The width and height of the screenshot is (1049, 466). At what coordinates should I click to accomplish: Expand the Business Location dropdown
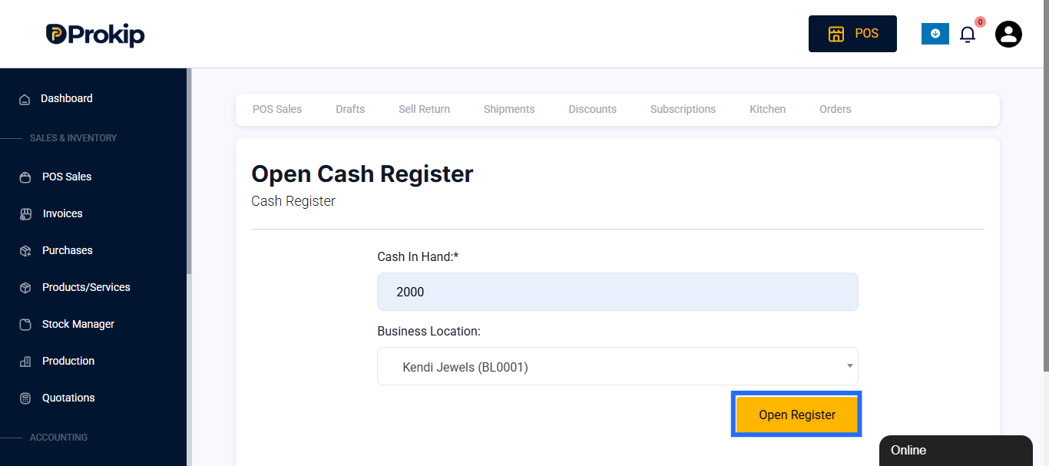(x=617, y=366)
